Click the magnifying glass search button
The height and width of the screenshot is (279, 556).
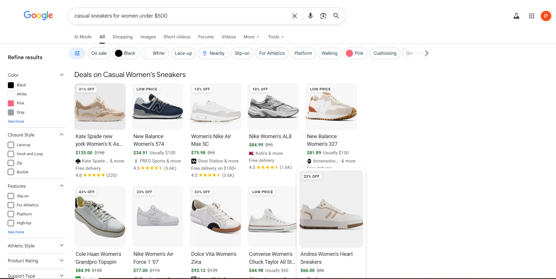pyautogui.click(x=336, y=16)
